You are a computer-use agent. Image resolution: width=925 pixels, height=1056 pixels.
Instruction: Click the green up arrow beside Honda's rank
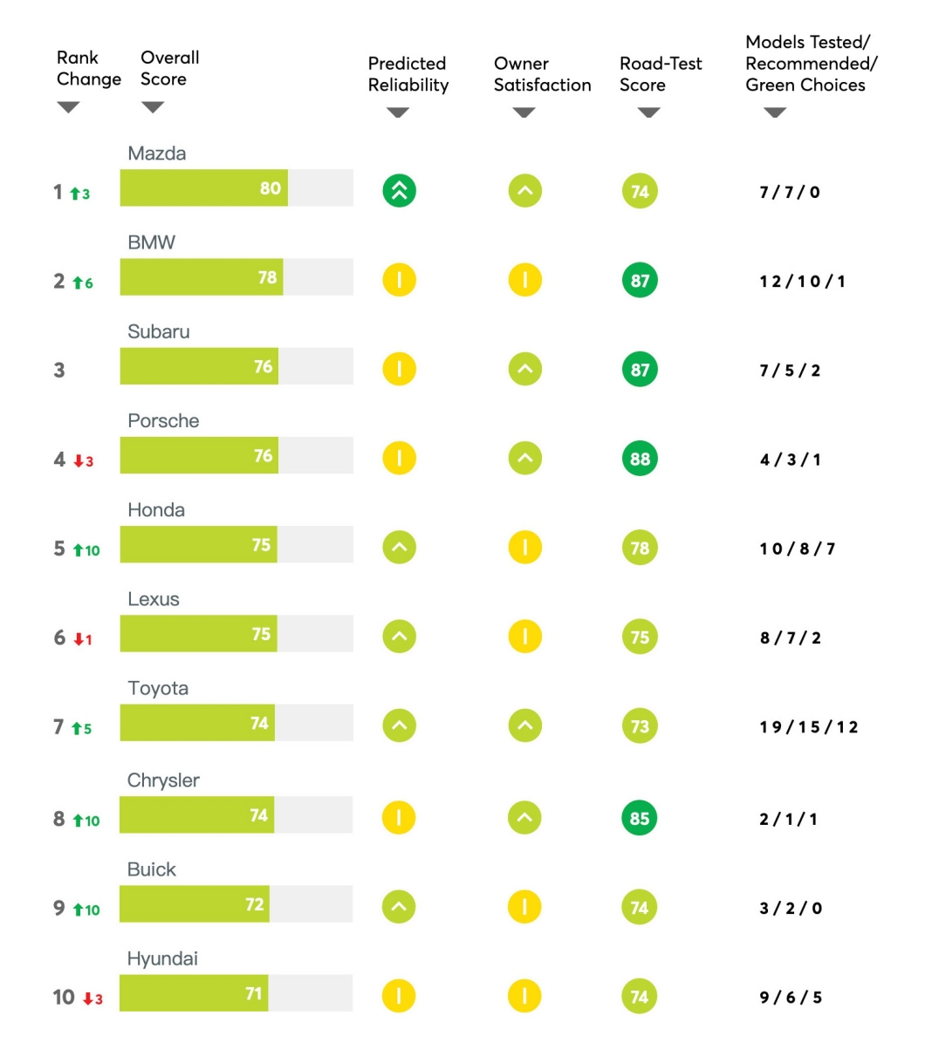[78, 550]
